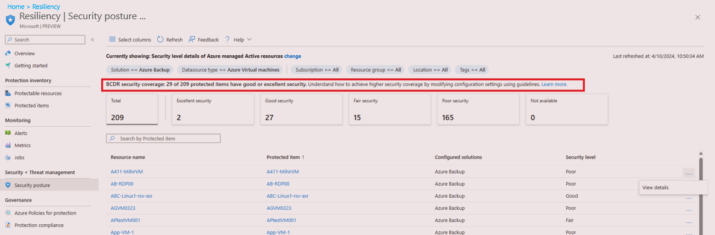Open Subscription == All filter

click(x=317, y=70)
